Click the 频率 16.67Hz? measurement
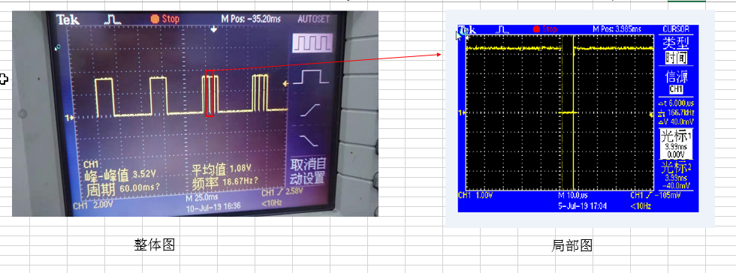Screen dimensions: 736x273 (x=225, y=181)
